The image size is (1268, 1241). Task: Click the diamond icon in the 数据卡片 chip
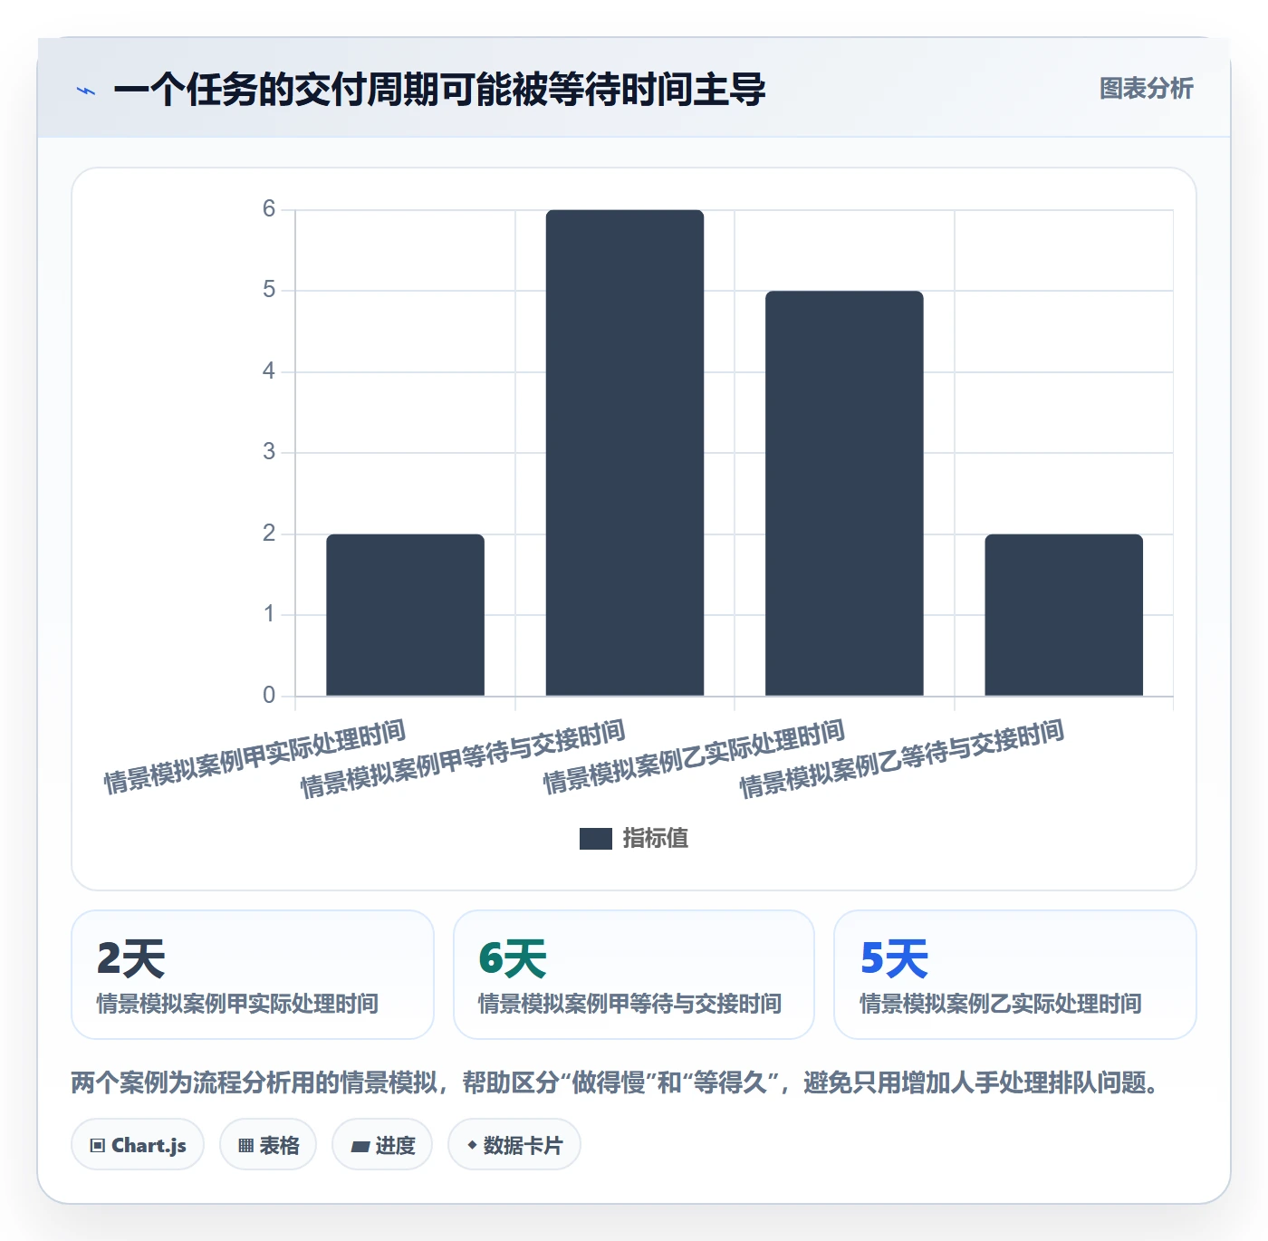pyautogui.click(x=472, y=1145)
